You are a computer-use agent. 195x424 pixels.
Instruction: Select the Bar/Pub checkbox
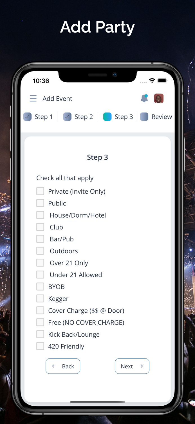point(40,239)
